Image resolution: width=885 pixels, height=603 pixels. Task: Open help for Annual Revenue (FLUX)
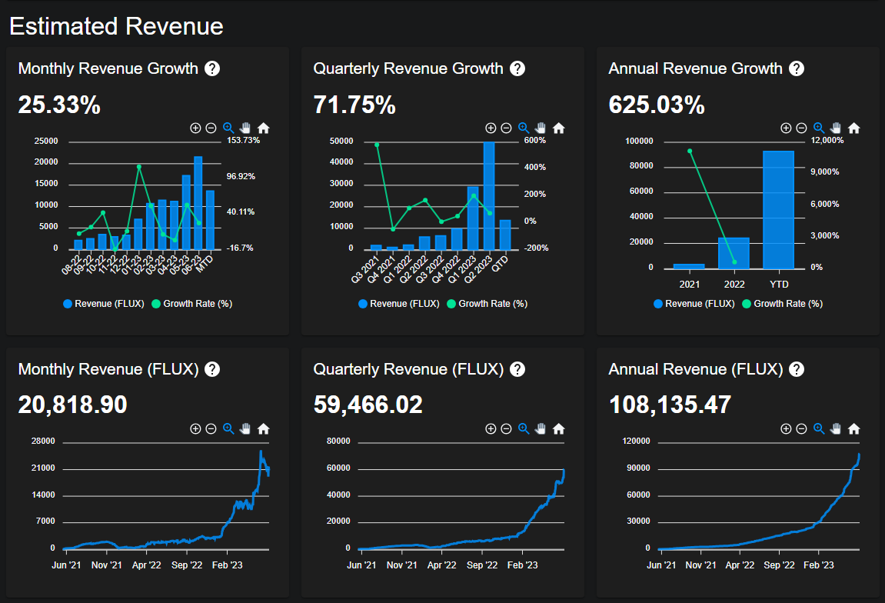click(x=797, y=369)
